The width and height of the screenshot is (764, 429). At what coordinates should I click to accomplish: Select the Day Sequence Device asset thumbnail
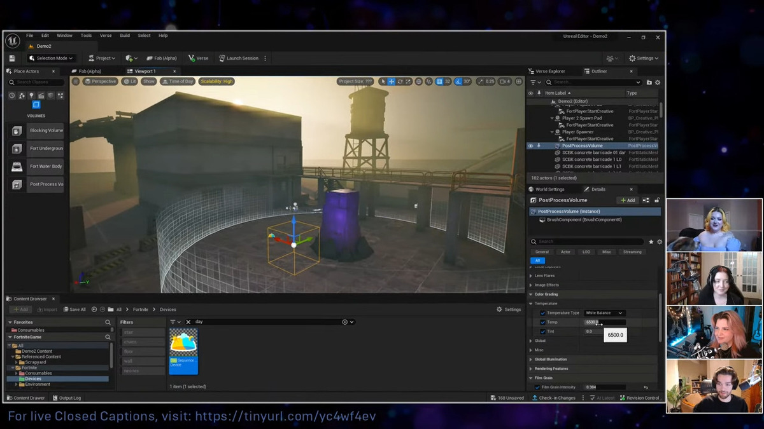click(183, 351)
